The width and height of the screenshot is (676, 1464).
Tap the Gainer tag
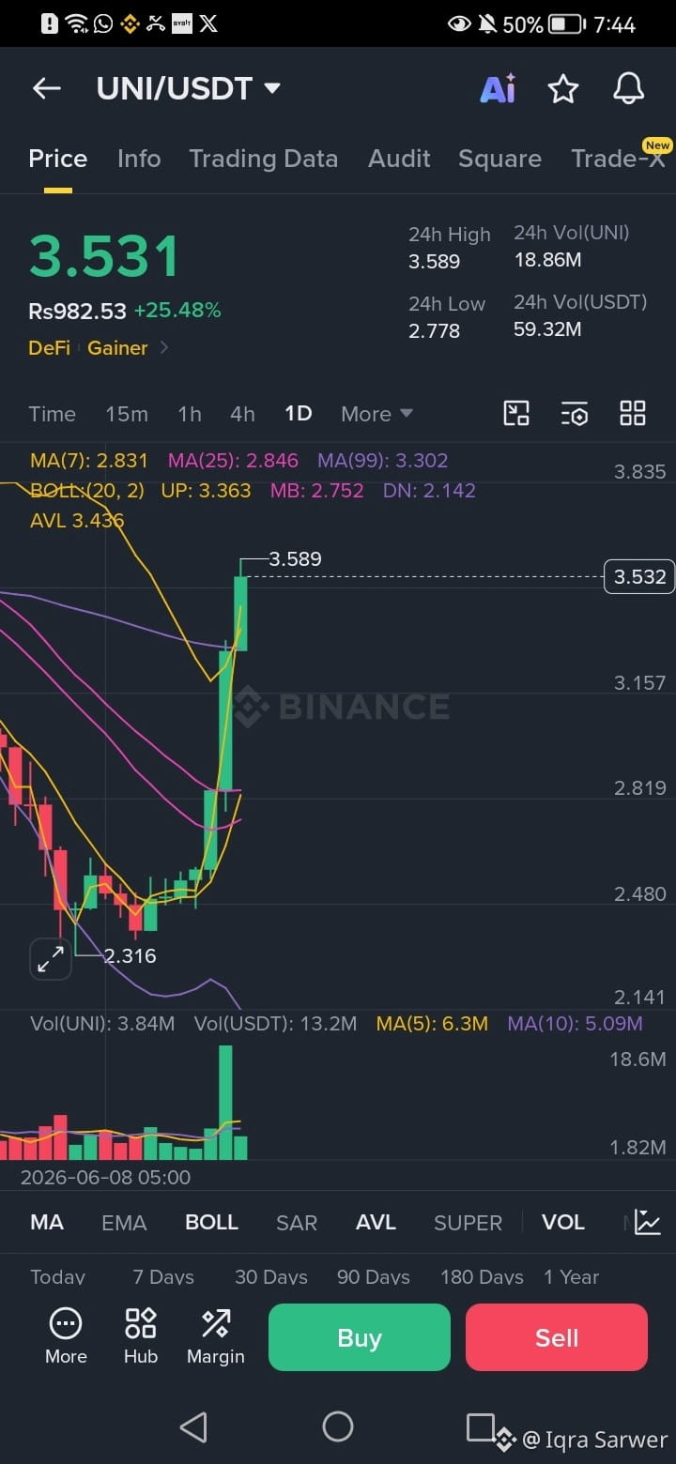pyautogui.click(x=117, y=348)
